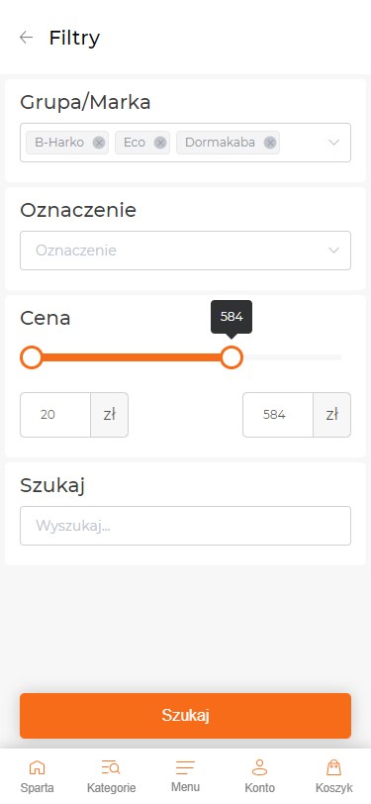
Task: Open the Konto account icon
Action: point(260,767)
